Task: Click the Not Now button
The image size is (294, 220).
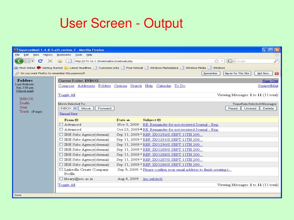Action: (263, 73)
